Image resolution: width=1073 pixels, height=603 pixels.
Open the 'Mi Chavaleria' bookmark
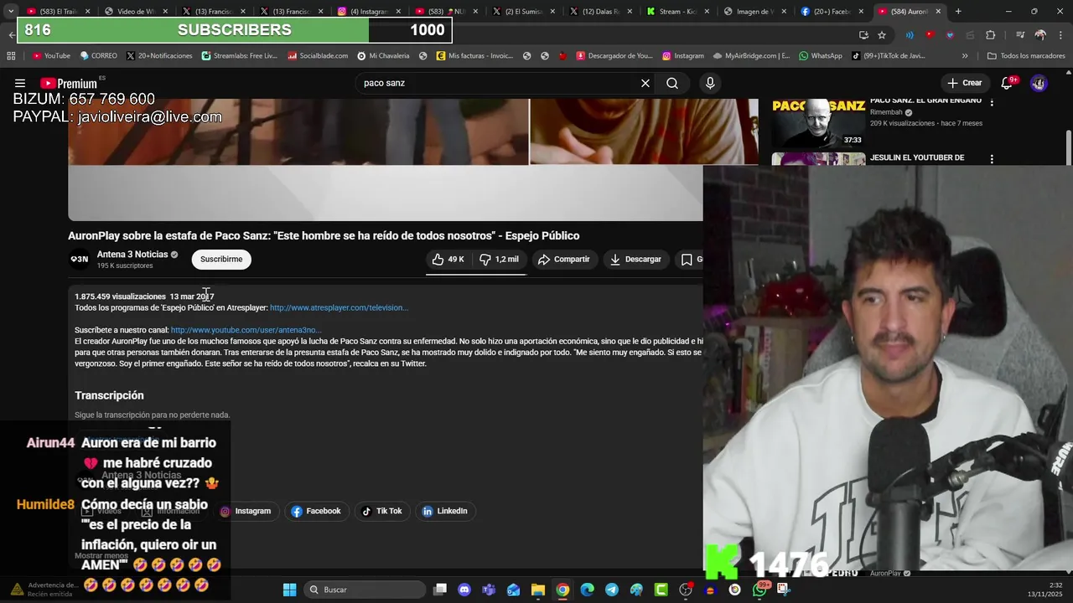pos(383,56)
